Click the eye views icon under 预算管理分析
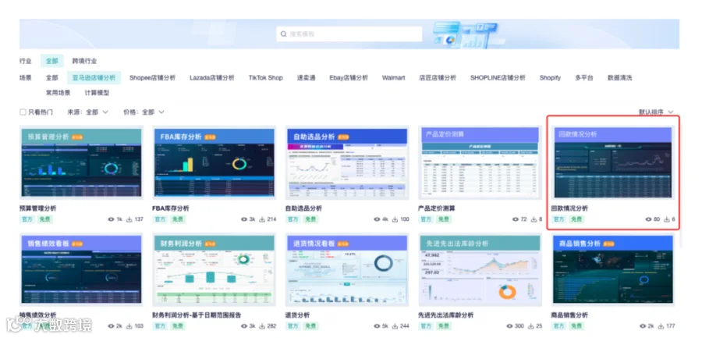The height and width of the screenshot is (338, 702). [111, 219]
